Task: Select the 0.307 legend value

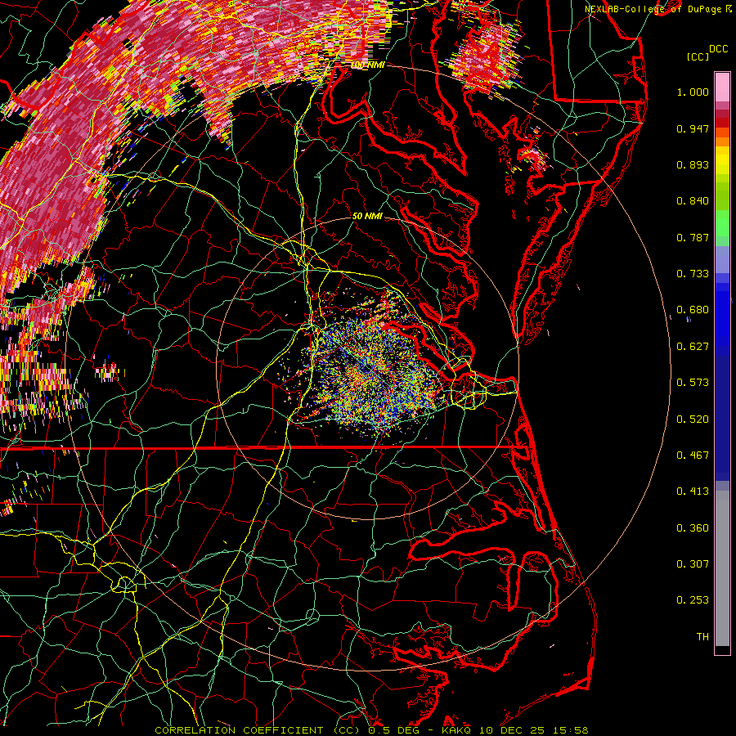Action: coord(693,563)
